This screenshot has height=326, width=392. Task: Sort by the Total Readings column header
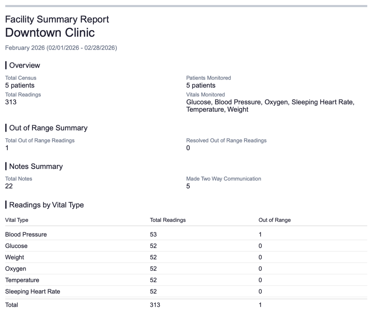168,220
